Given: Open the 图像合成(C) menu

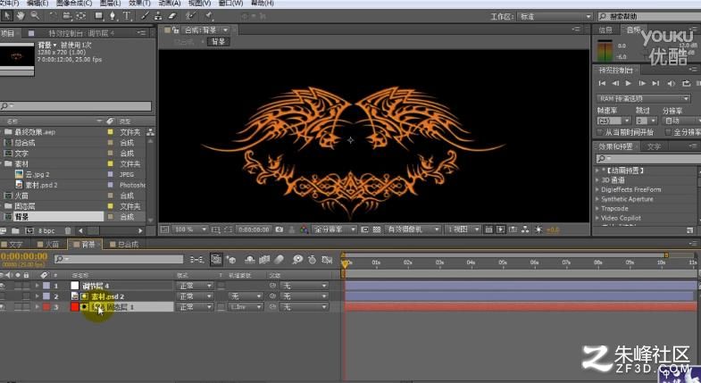Looking at the screenshot, I should tap(74, 3).
